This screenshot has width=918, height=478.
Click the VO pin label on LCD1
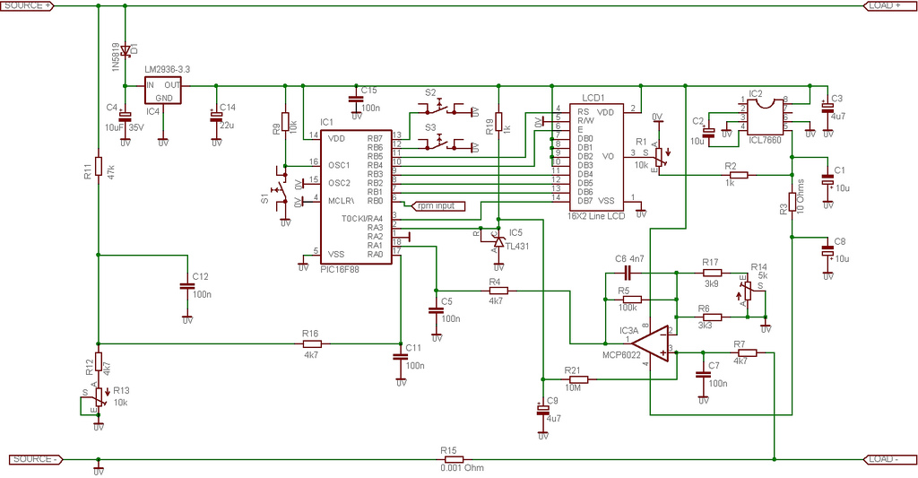click(x=608, y=156)
